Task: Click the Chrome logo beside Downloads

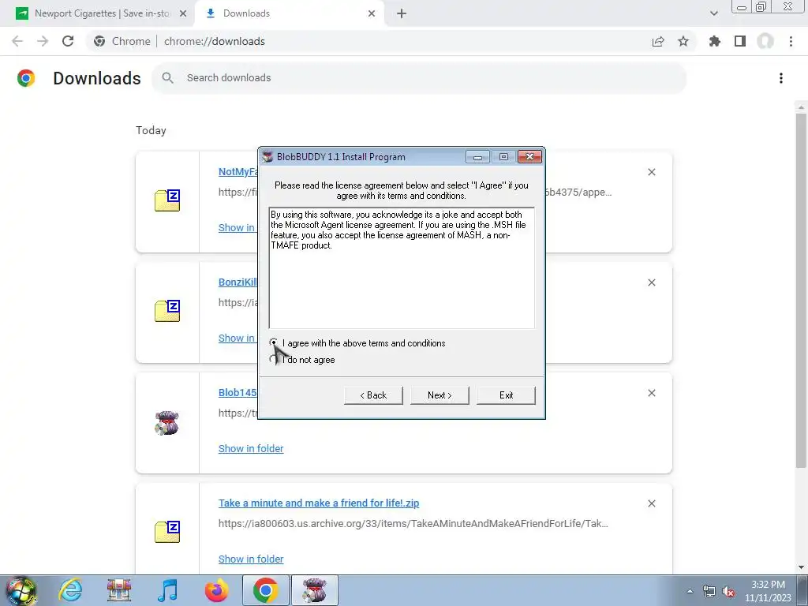Action: pos(26,78)
